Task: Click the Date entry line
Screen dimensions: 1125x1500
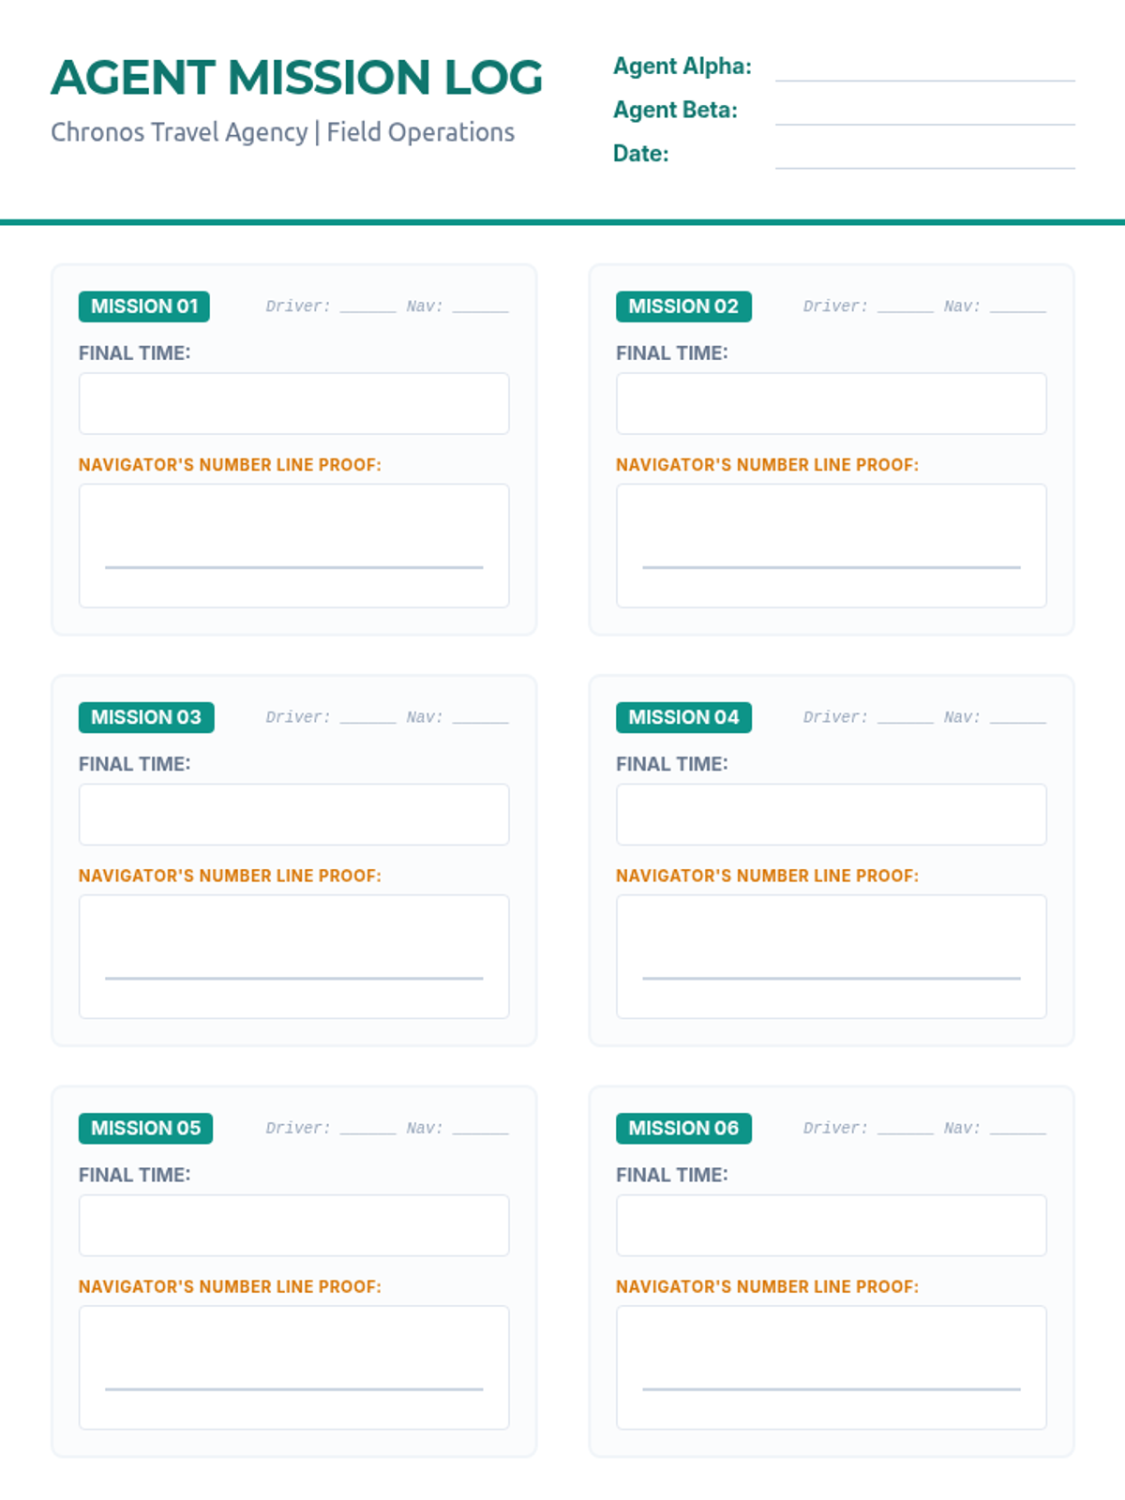Action: 924,157
